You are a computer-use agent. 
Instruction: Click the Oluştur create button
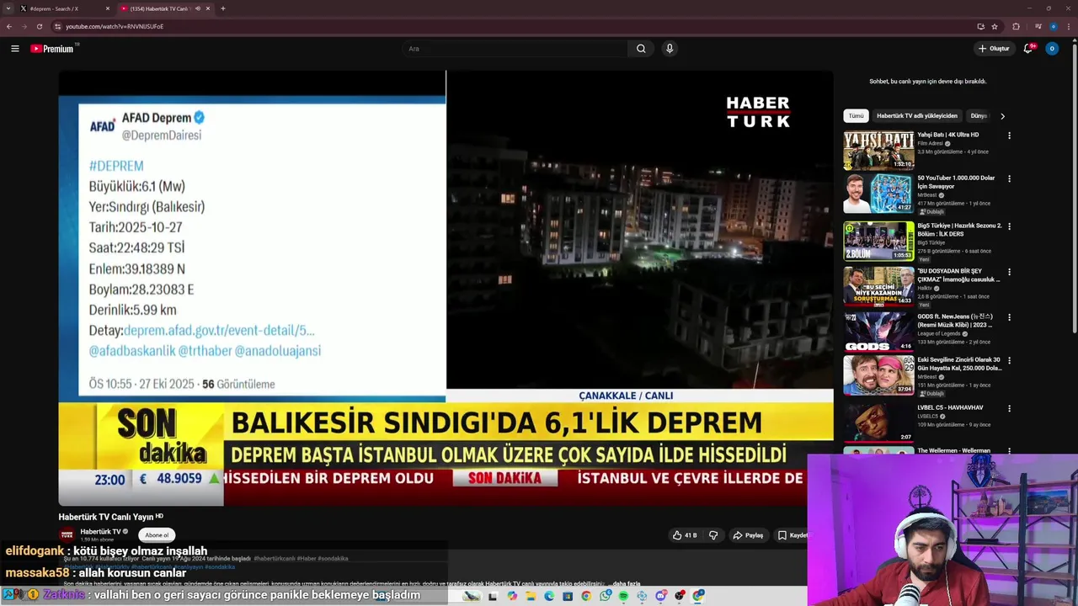point(994,49)
